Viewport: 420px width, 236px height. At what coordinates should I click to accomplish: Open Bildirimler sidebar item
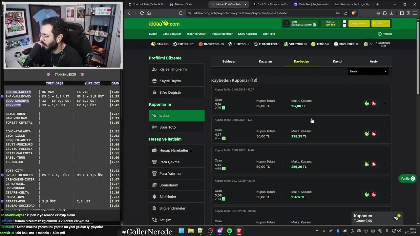177,197
